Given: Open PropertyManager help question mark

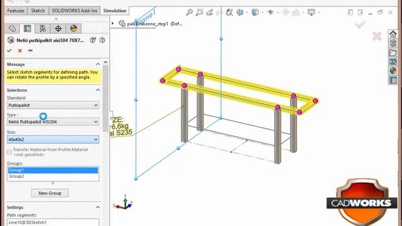Looking at the screenshot, I should [102, 40].
